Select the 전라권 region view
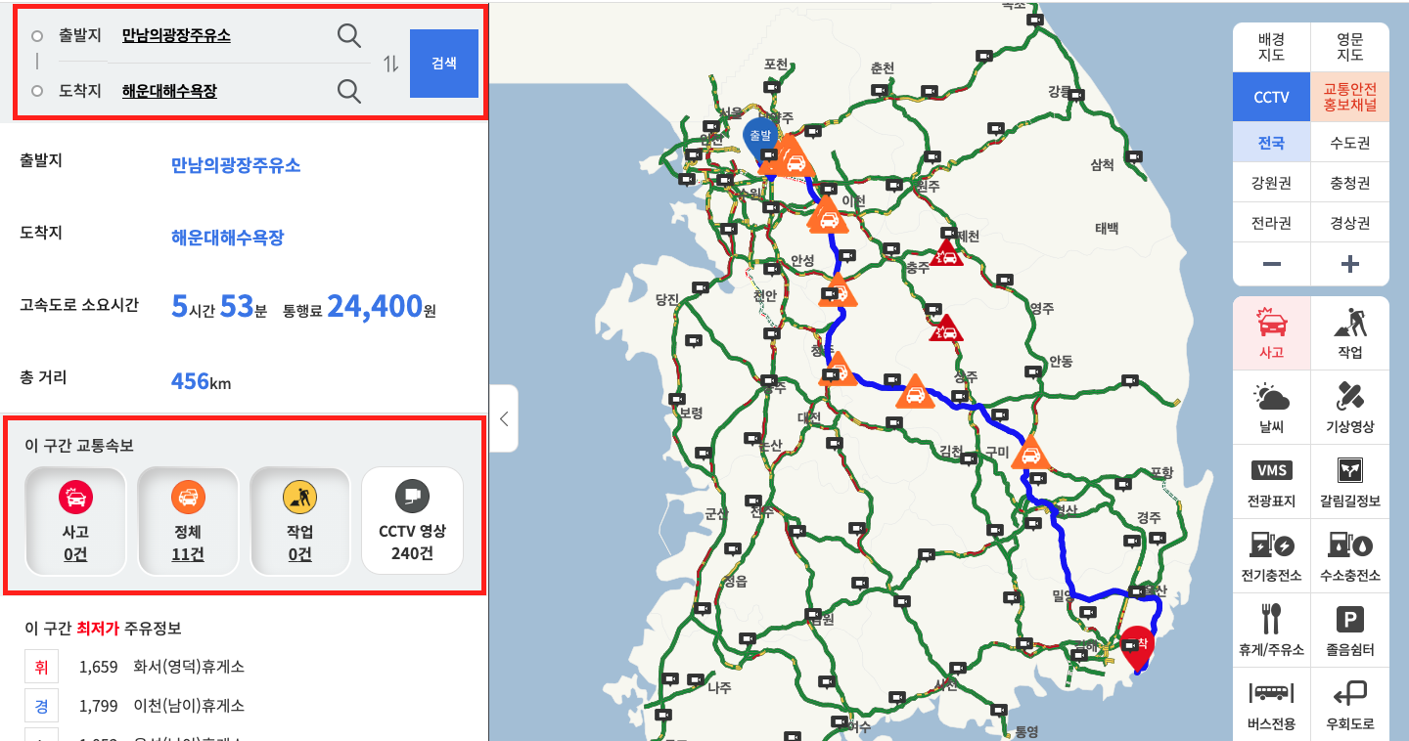Viewport: 1409px width, 741px height. coord(1271,223)
